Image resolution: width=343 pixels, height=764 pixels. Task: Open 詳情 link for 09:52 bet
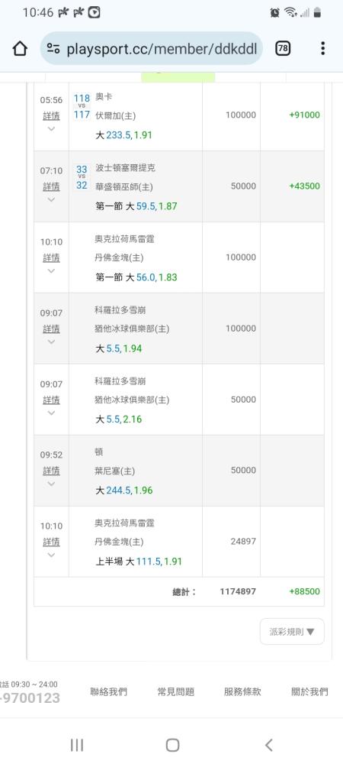(x=52, y=471)
